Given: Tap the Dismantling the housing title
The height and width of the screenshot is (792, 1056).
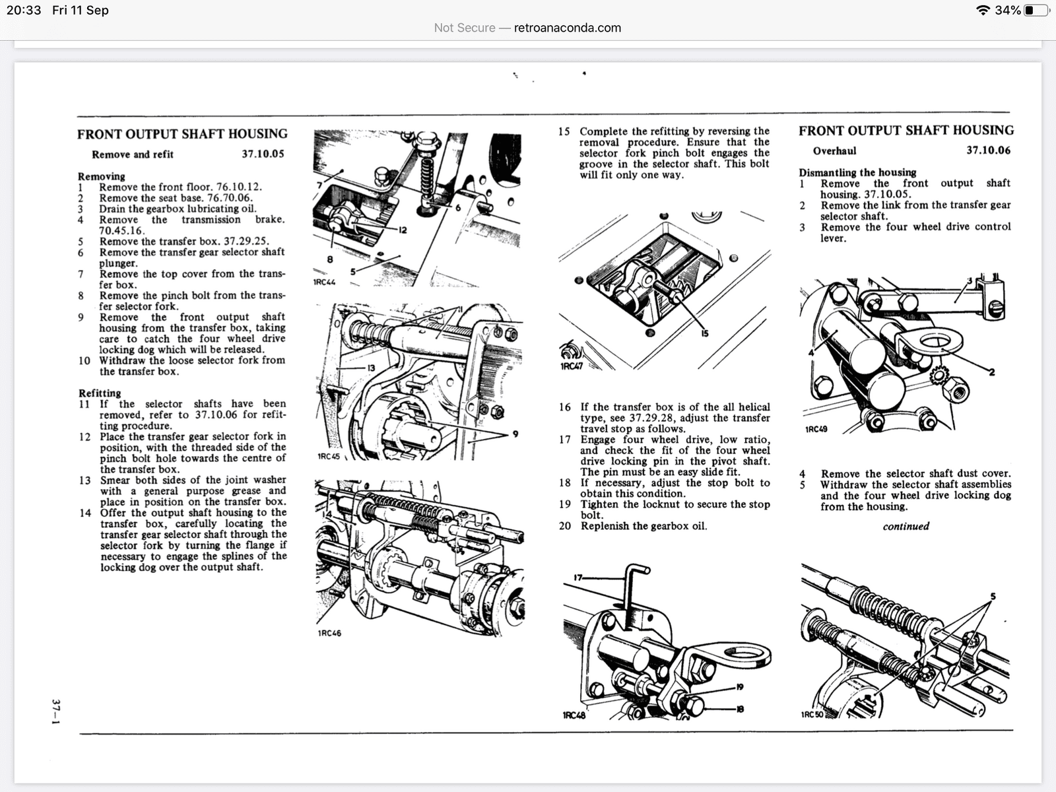Looking at the screenshot, I should click(x=857, y=172).
